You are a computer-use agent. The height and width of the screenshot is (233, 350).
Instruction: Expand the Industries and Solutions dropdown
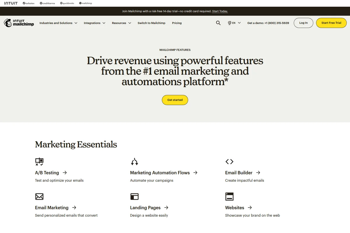[x=58, y=23]
